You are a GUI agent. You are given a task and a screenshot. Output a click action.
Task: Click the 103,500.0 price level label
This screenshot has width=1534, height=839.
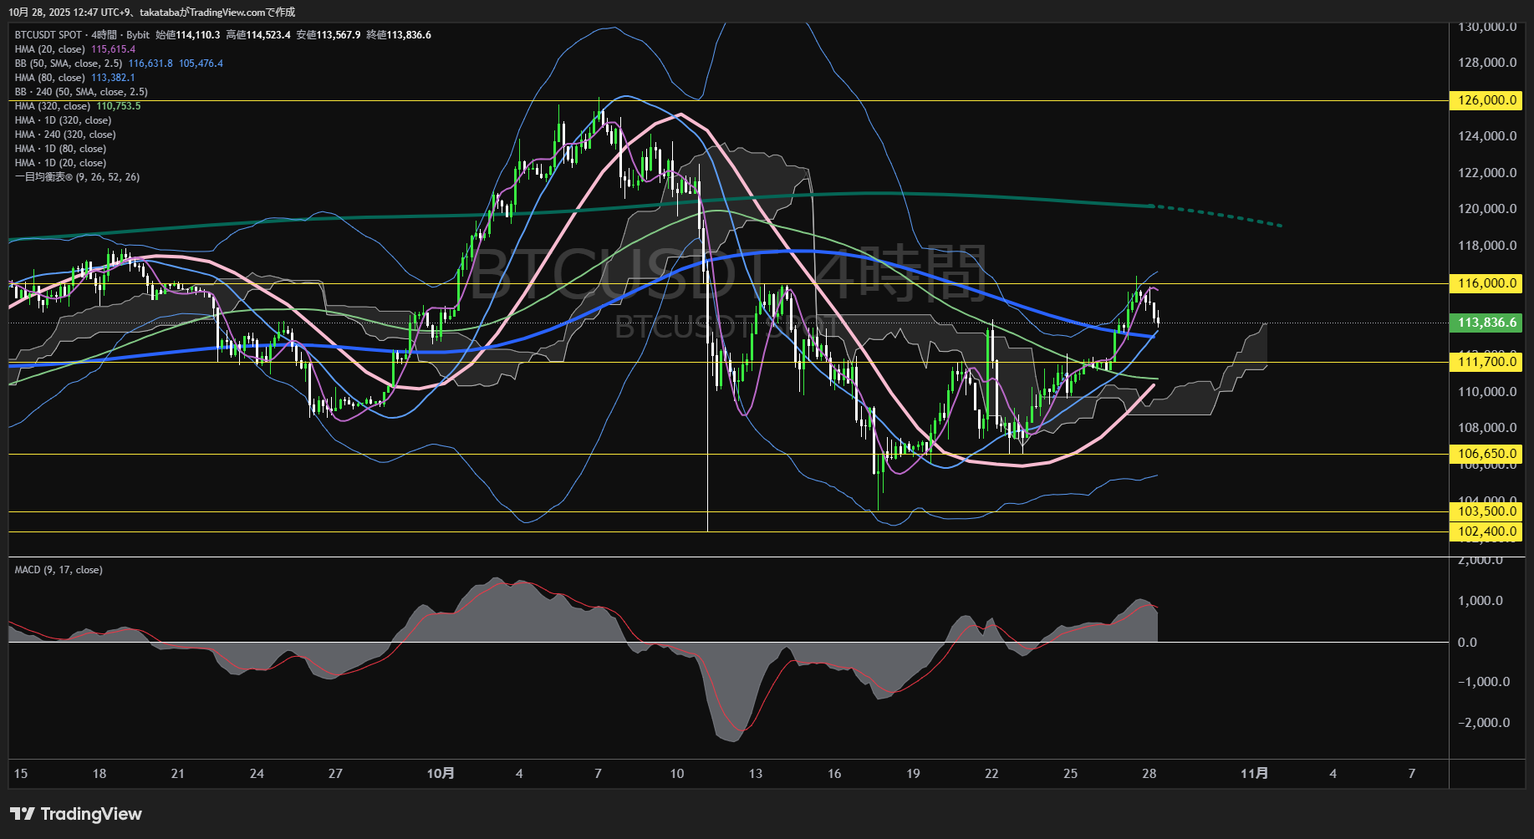(x=1486, y=511)
